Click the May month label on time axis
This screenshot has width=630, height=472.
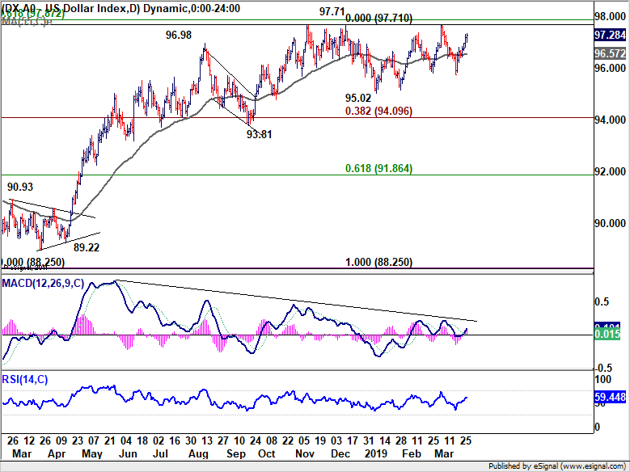tap(92, 454)
